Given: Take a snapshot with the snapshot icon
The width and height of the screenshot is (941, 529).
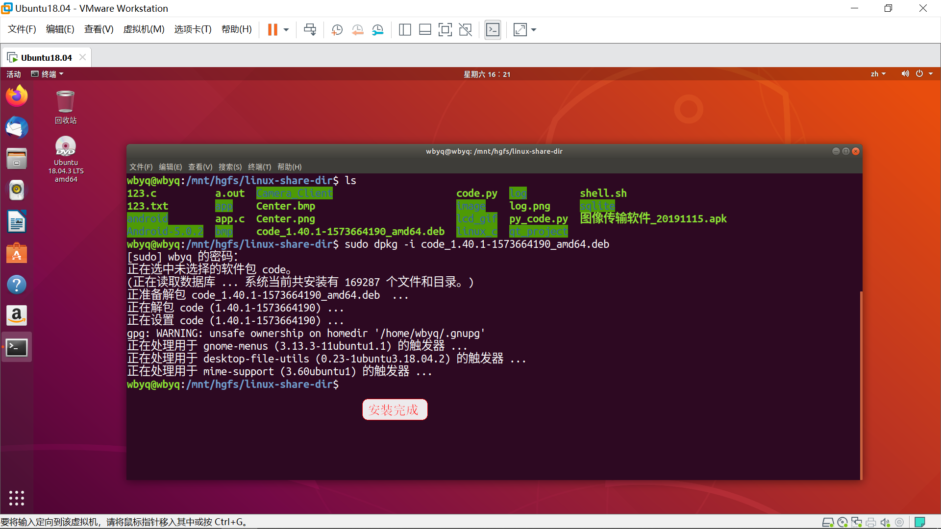Looking at the screenshot, I should coord(337,30).
